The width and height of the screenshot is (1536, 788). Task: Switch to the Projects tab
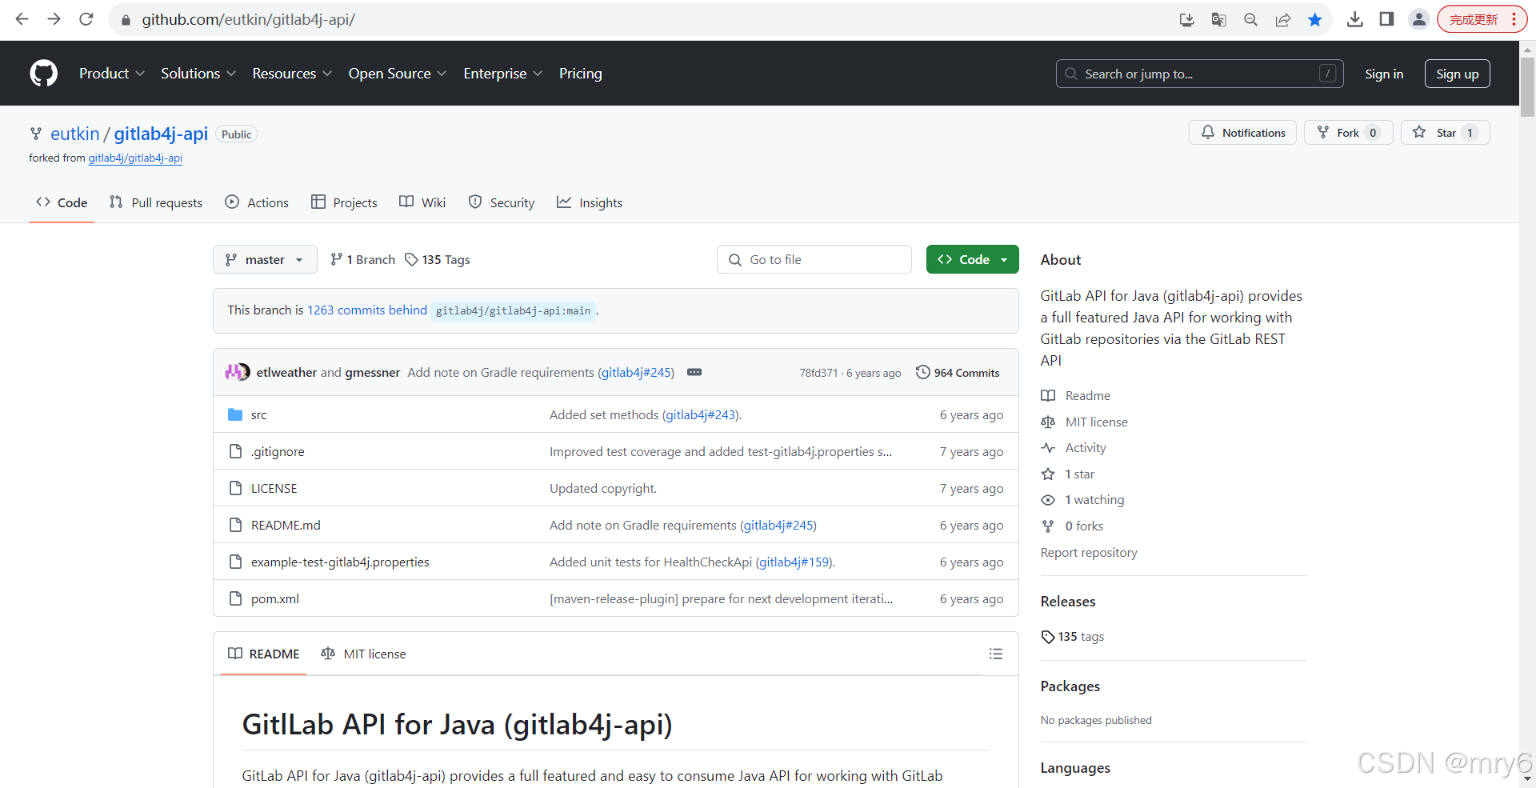344,202
